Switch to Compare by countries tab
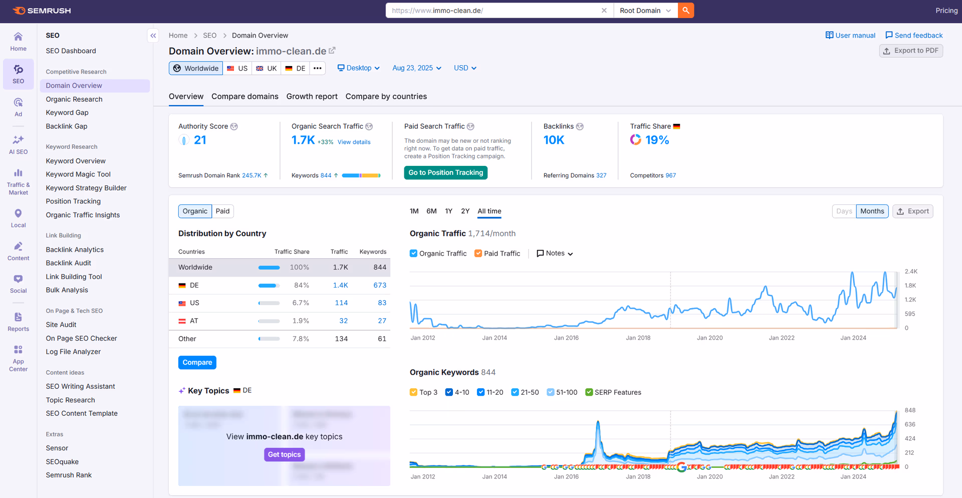The image size is (962, 498). (386, 97)
